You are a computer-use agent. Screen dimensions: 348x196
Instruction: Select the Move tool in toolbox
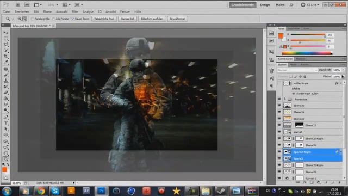coord(6,33)
